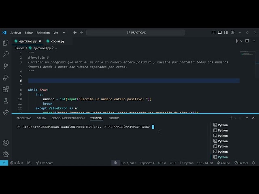Change line endings via CRLF
This screenshot has height=194, width=259.
pyautogui.click(x=173, y=163)
